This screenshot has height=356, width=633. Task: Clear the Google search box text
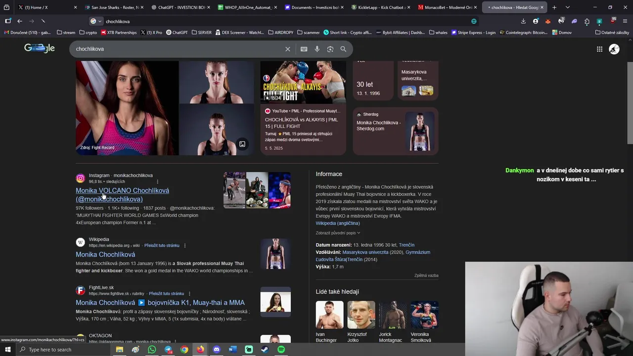coord(287,49)
